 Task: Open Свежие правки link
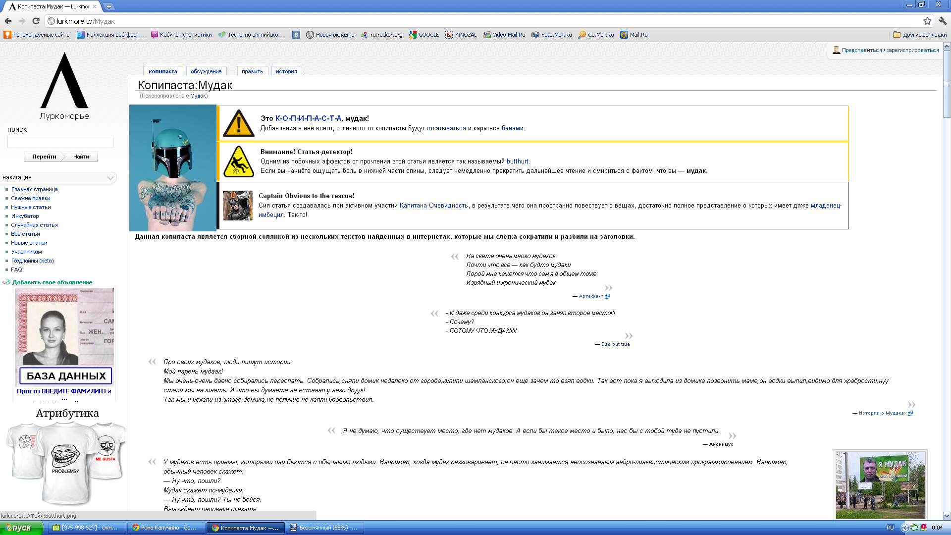point(31,198)
